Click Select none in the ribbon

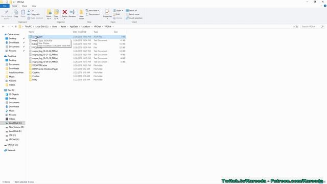point(133,14)
